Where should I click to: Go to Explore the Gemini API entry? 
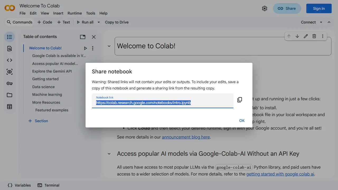(52, 71)
